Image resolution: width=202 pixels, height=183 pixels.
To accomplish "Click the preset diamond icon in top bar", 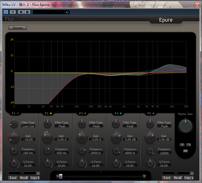I will 67,12.
